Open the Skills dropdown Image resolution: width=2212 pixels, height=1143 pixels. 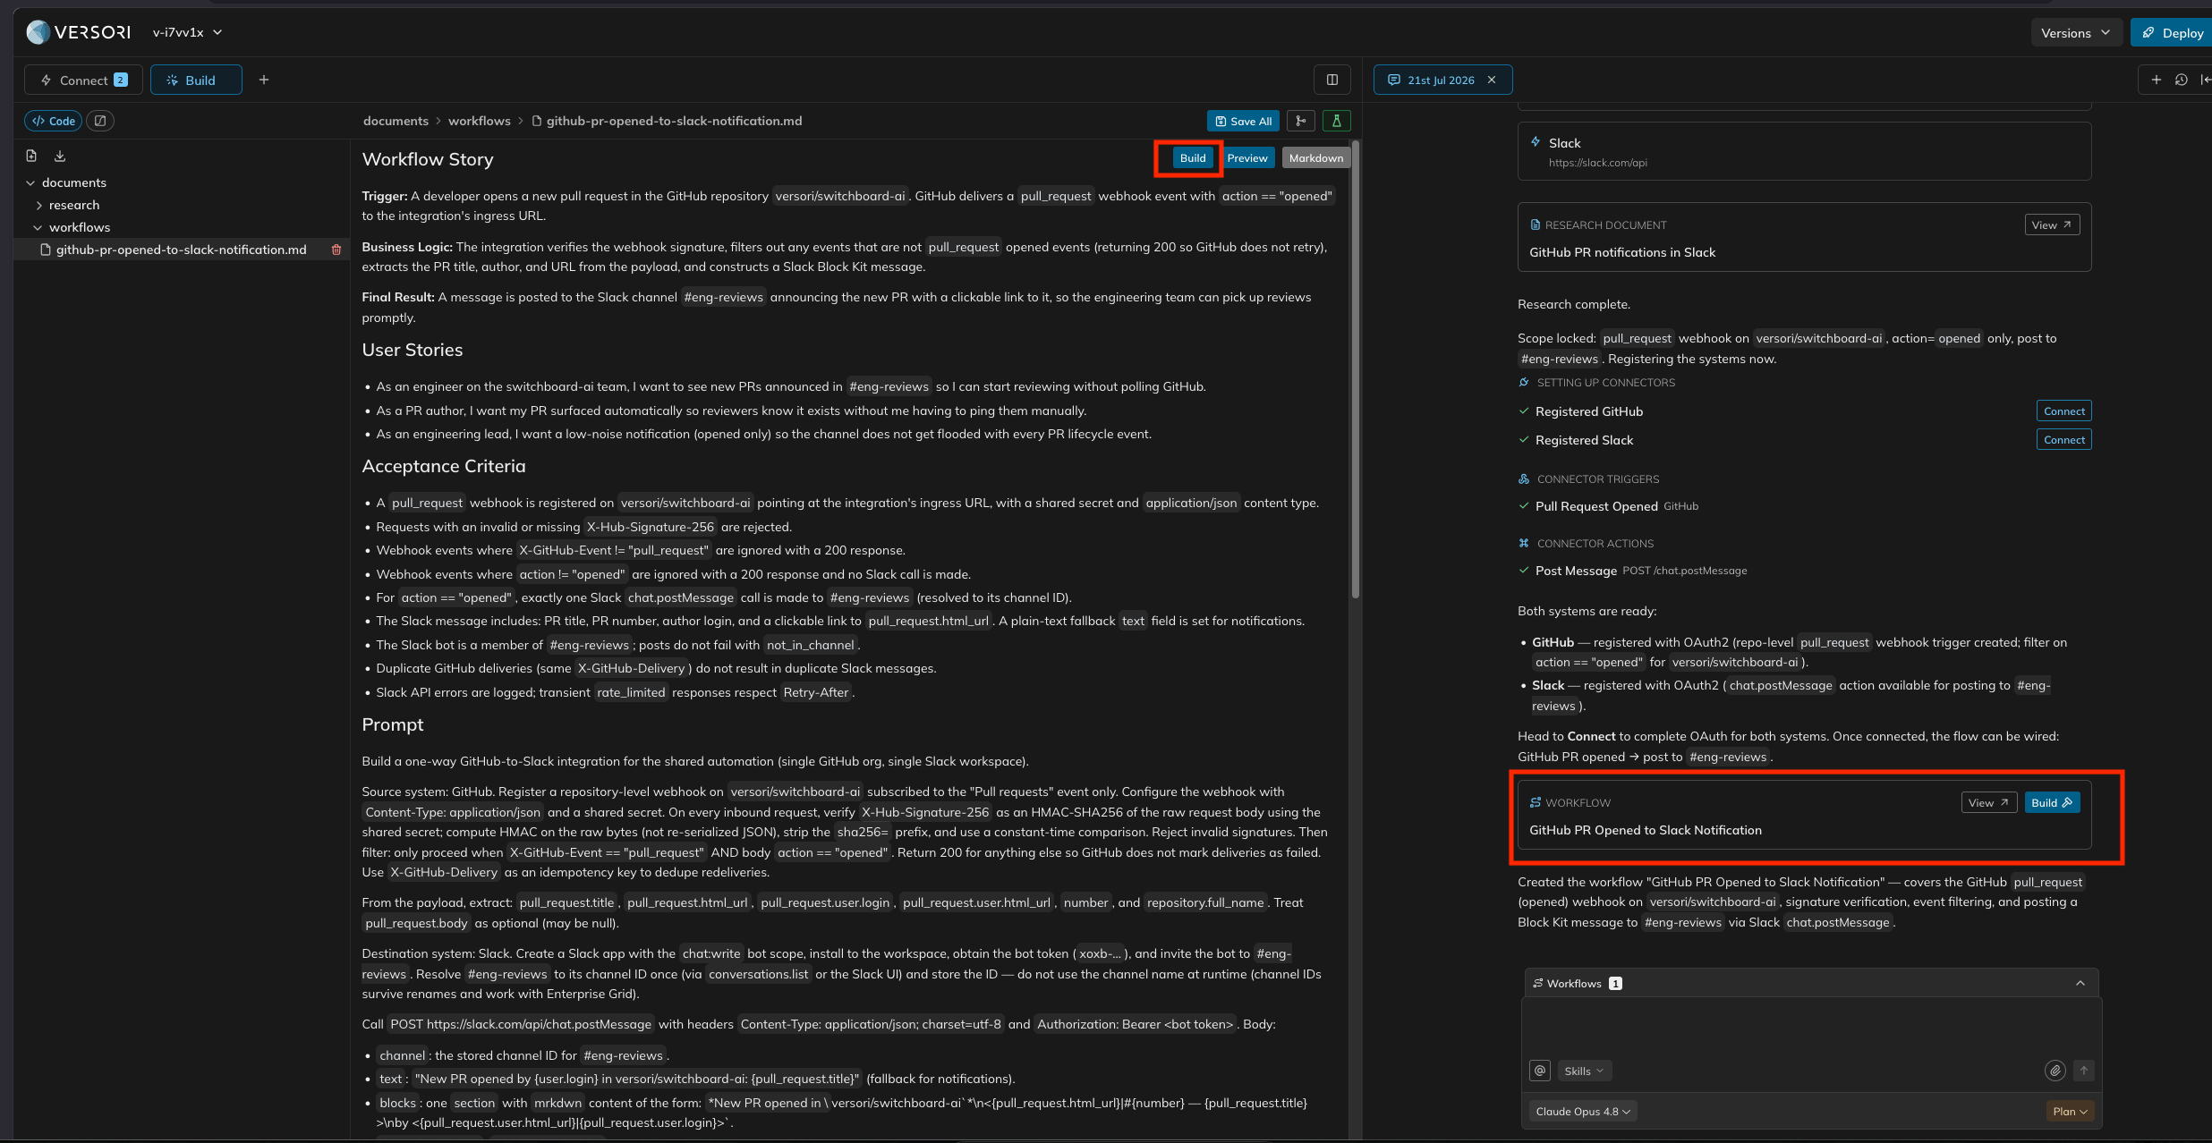[x=1584, y=1071]
